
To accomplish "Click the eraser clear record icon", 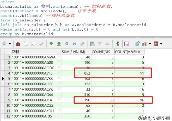I will pos(82,44).
